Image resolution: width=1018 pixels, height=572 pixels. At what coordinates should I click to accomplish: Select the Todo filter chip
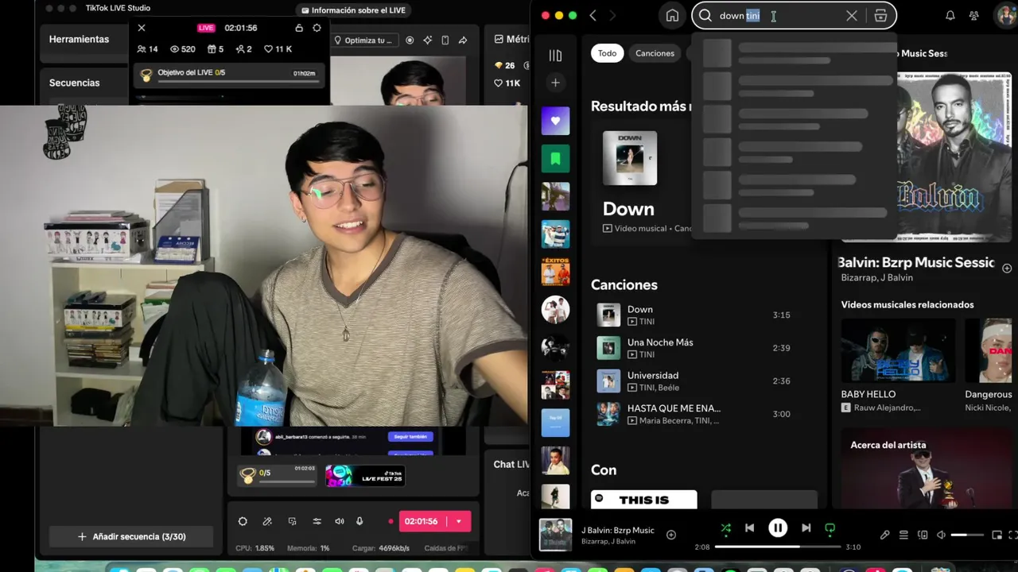coord(608,53)
